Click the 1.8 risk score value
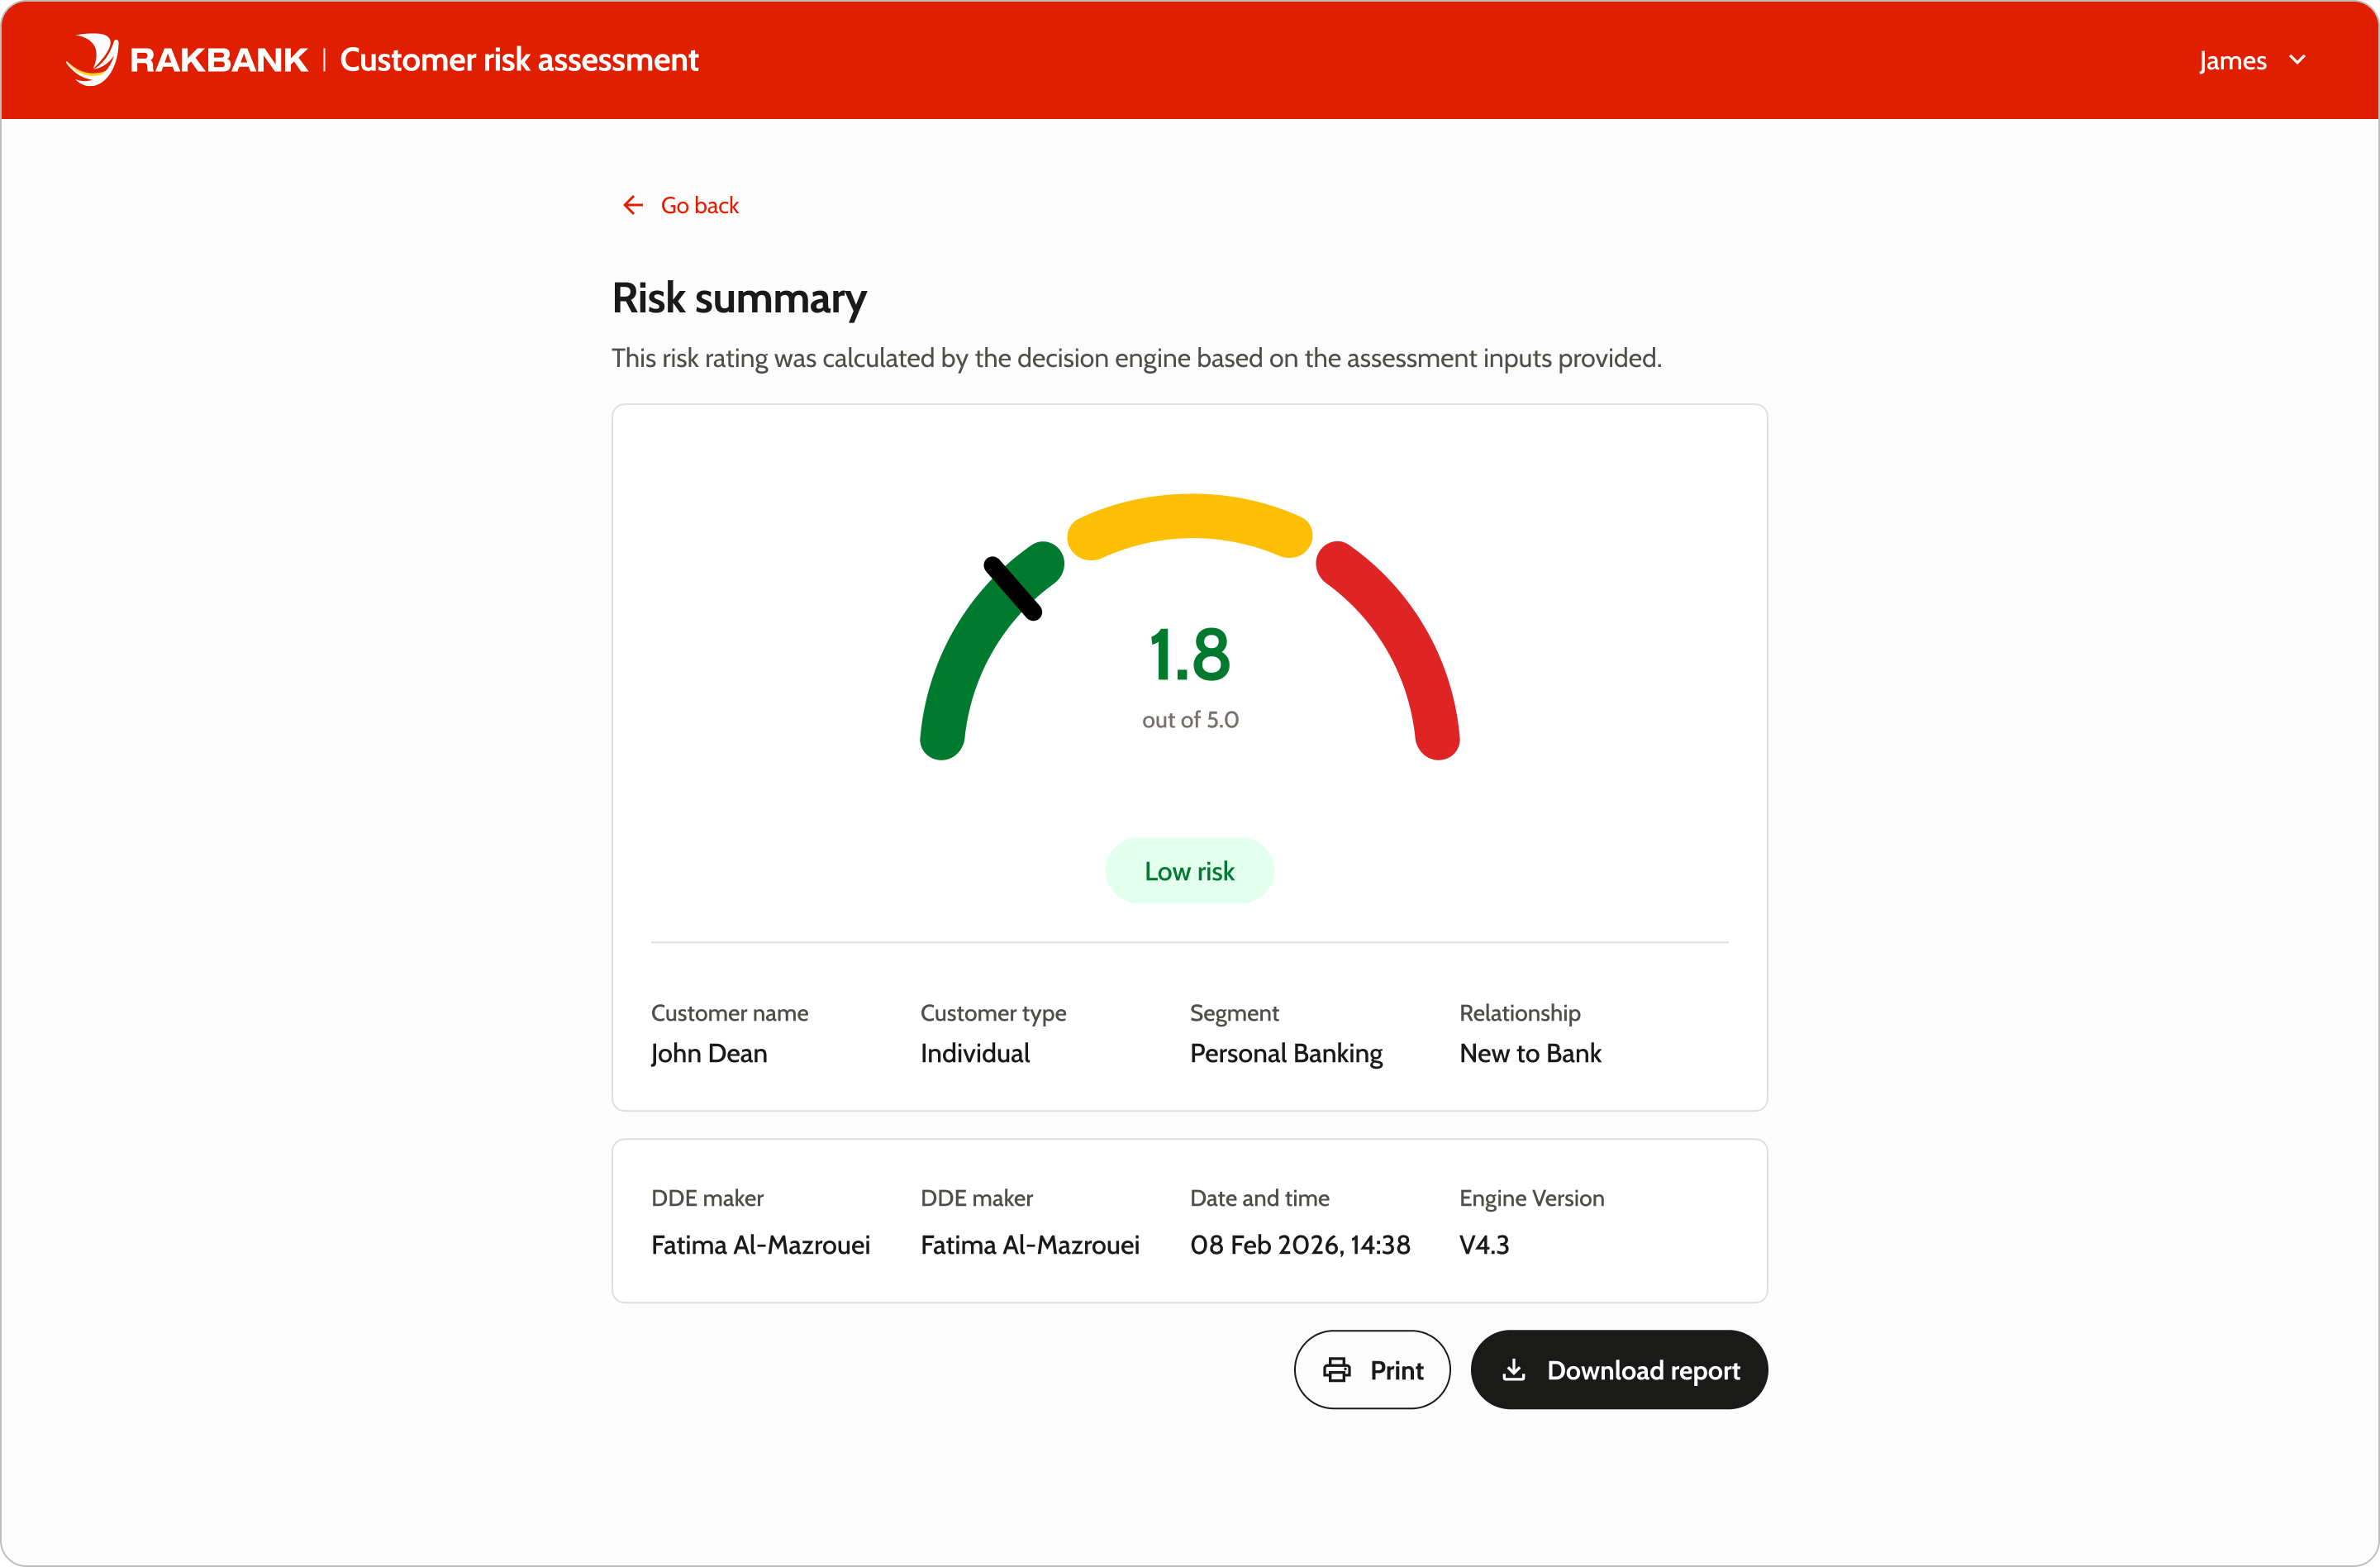2380x1567 pixels. pos(1190,656)
